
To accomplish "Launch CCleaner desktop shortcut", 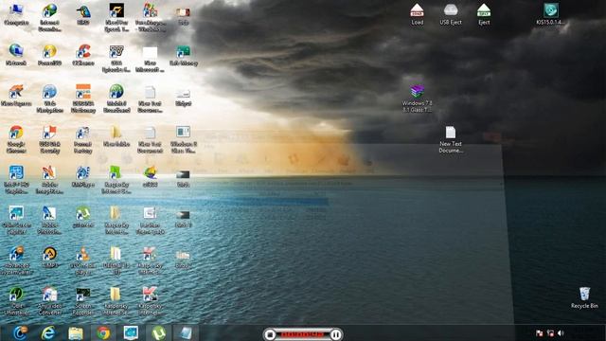I will [83, 54].
